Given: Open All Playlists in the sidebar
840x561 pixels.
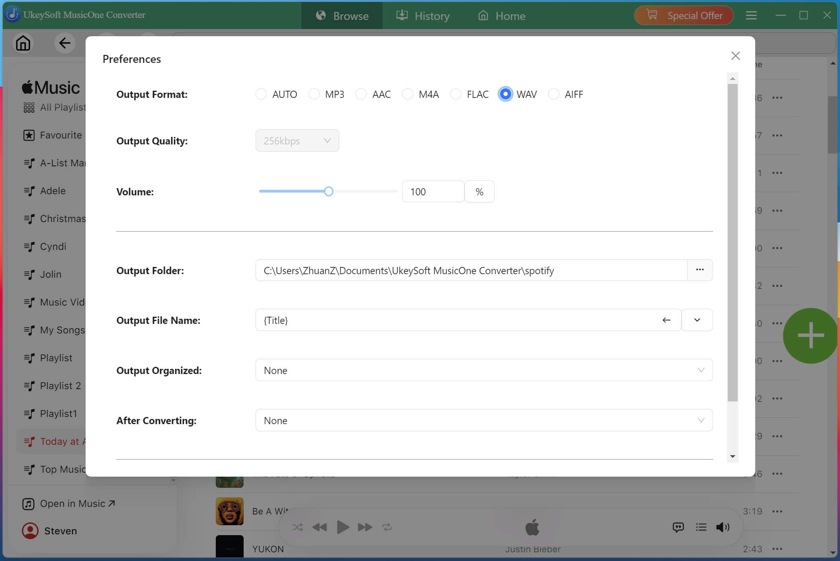Looking at the screenshot, I should click(x=55, y=107).
